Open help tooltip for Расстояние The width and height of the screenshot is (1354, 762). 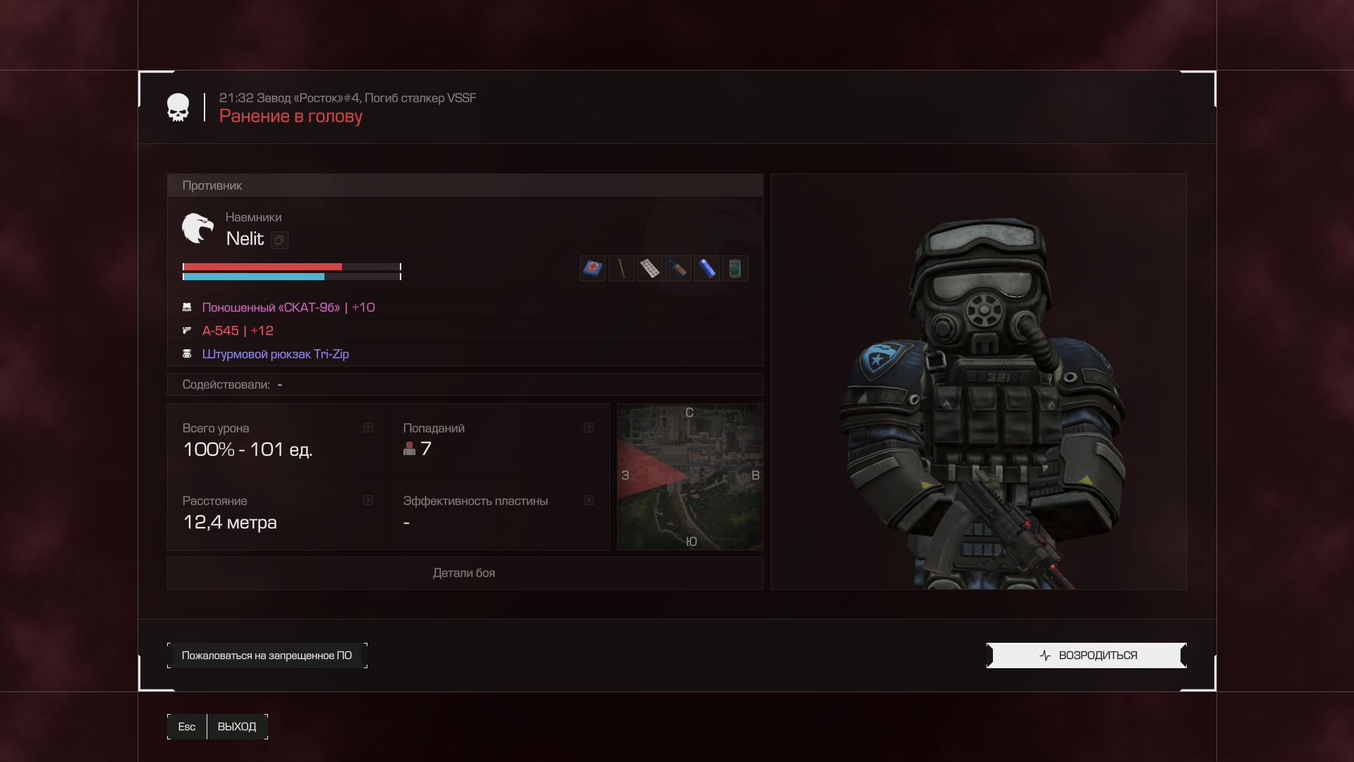click(368, 500)
